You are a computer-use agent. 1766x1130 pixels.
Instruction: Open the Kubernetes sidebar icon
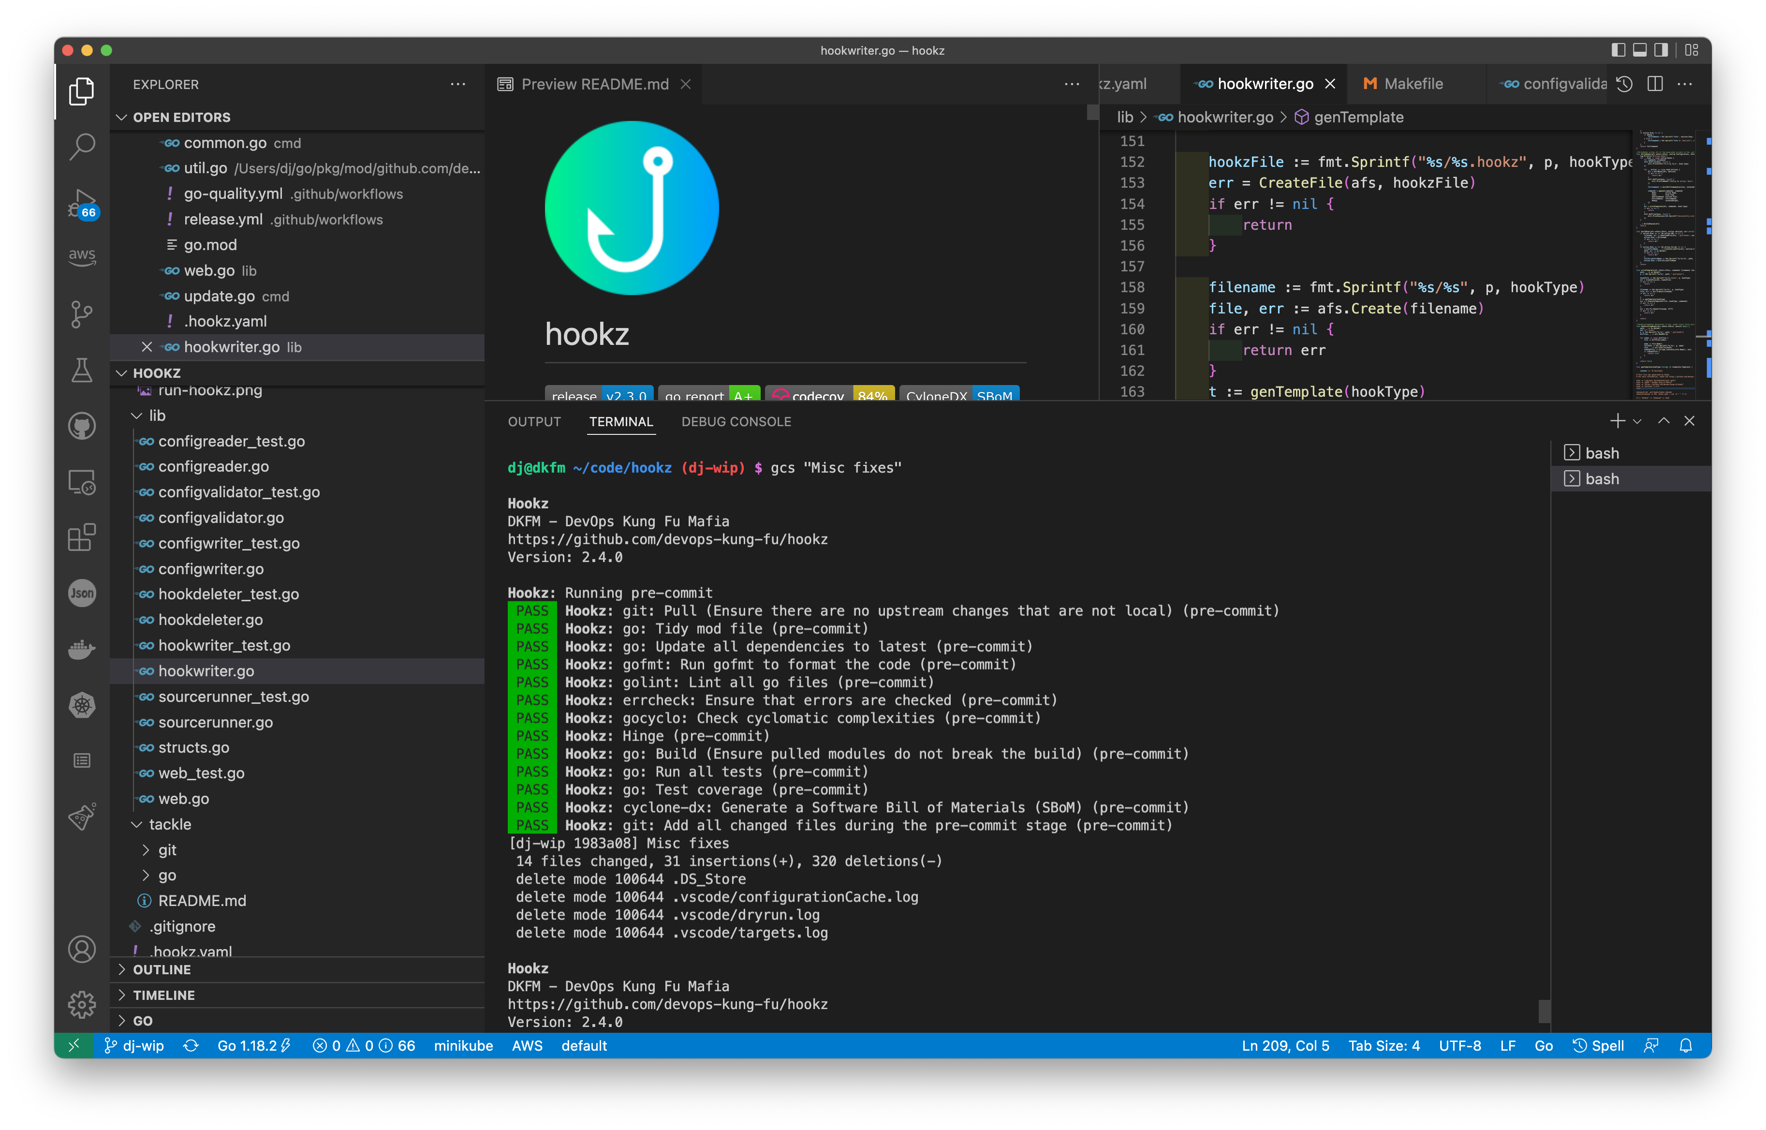pyautogui.click(x=81, y=705)
